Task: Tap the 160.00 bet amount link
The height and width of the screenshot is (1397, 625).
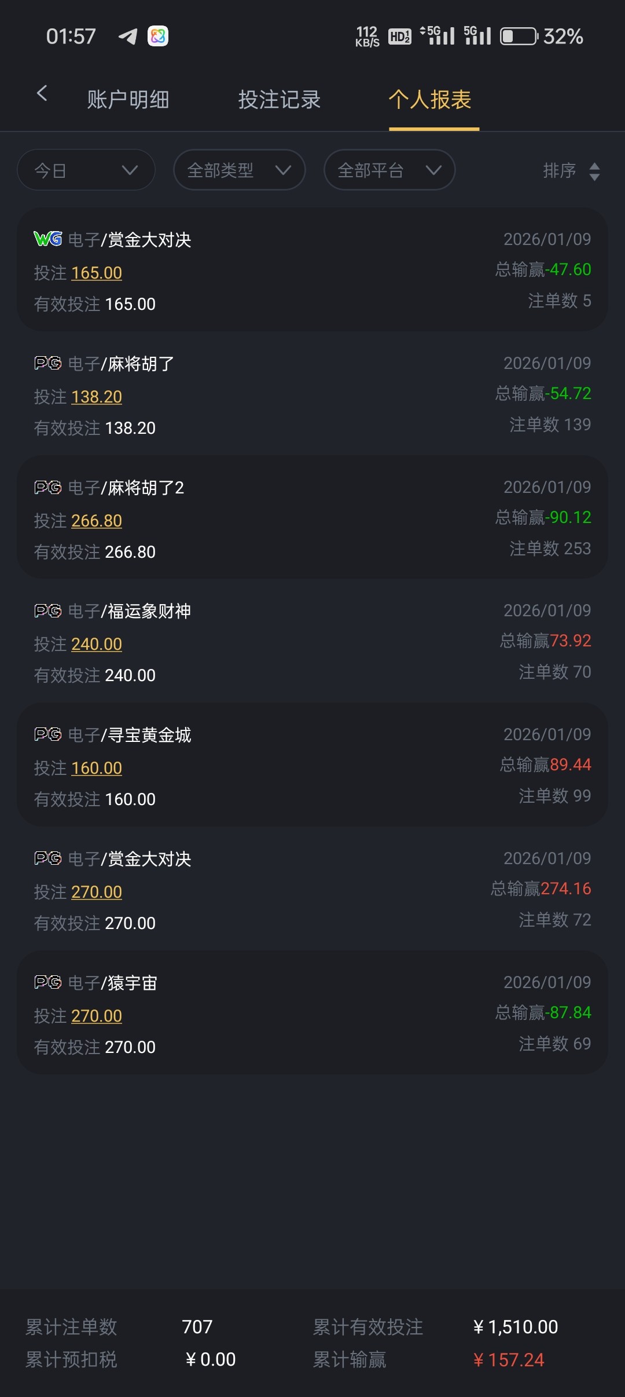Action: (x=97, y=768)
